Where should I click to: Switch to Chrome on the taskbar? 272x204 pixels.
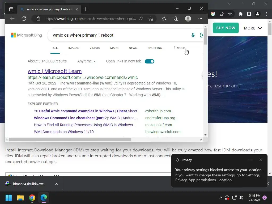click(32, 198)
